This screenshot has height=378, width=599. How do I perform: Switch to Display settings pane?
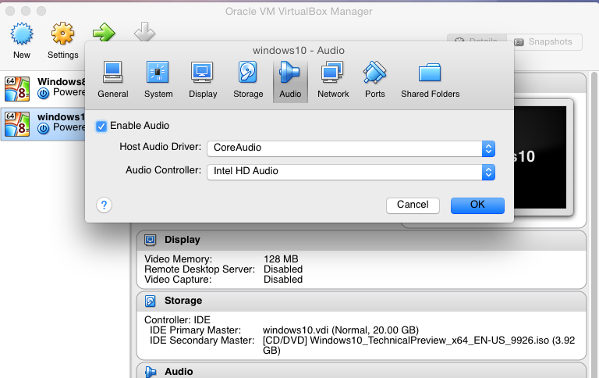[203, 80]
